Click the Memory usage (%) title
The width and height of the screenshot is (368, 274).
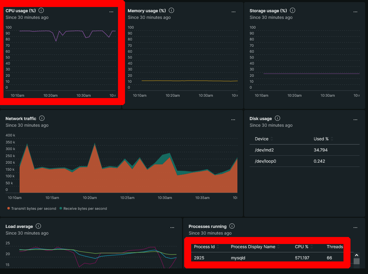pos(147,11)
